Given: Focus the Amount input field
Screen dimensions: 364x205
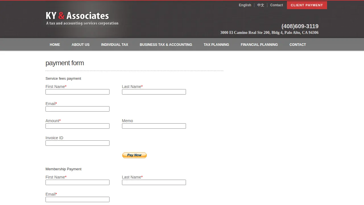Looking at the screenshot, I should click(x=77, y=126).
